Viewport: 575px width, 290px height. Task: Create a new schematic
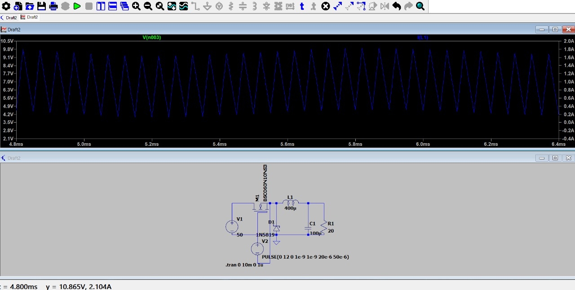coord(18,6)
